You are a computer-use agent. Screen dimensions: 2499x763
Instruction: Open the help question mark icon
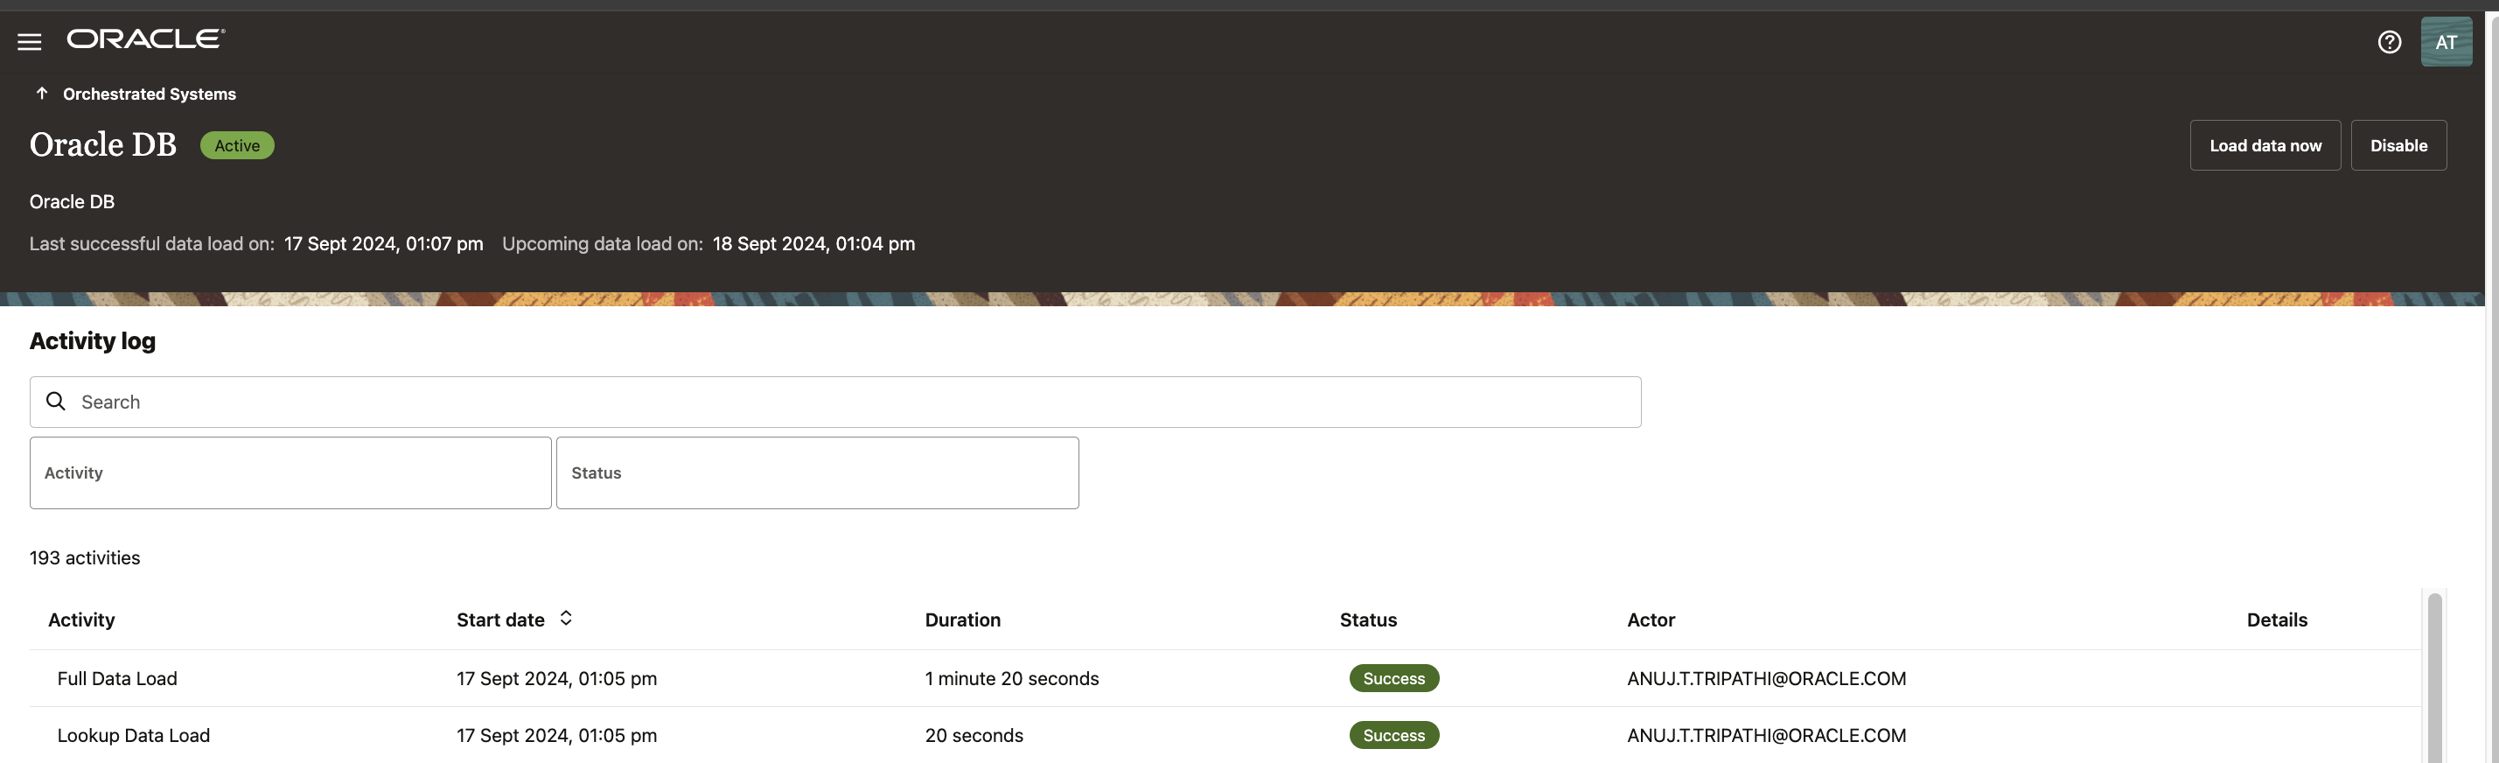click(x=2389, y=42)
